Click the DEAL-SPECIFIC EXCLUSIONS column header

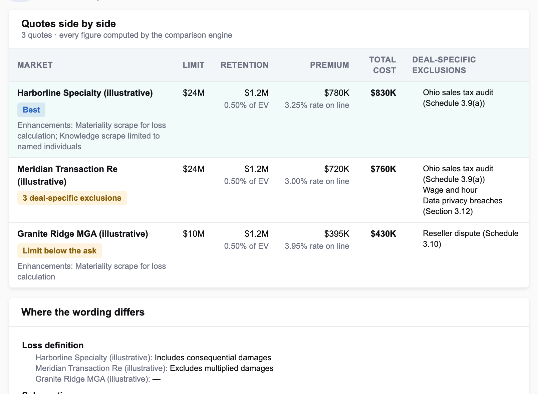[x=444, y=65]
